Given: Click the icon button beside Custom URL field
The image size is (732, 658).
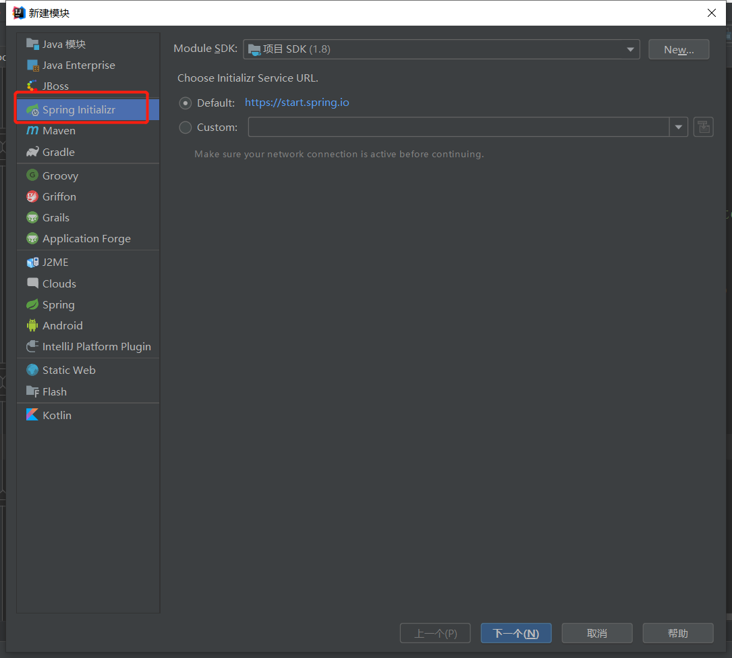Looking at the screenshot, I should [703, 127].
